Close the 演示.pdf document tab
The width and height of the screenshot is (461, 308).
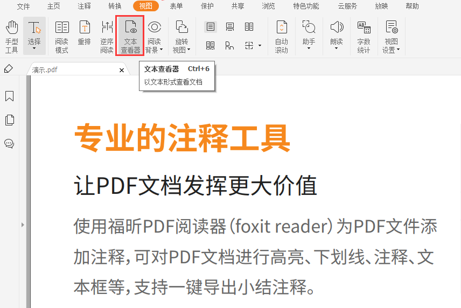click(x=122, y=70)
